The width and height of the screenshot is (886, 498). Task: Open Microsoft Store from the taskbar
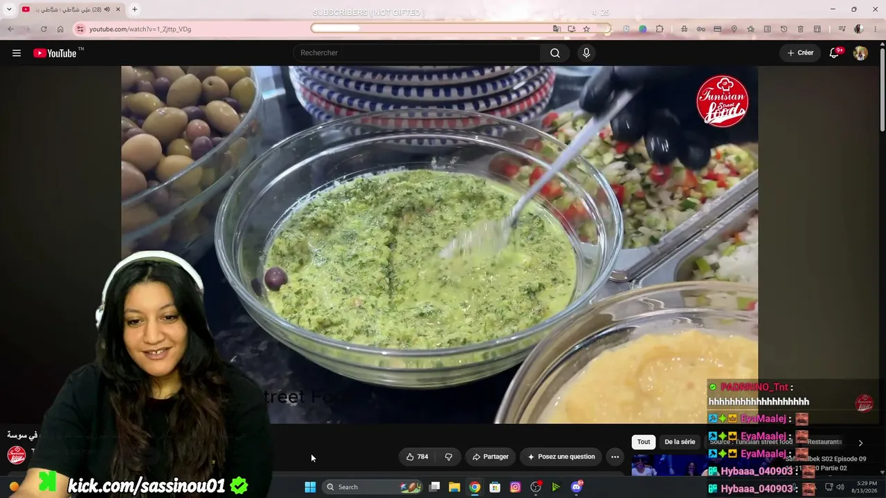(x=494, y=487)
